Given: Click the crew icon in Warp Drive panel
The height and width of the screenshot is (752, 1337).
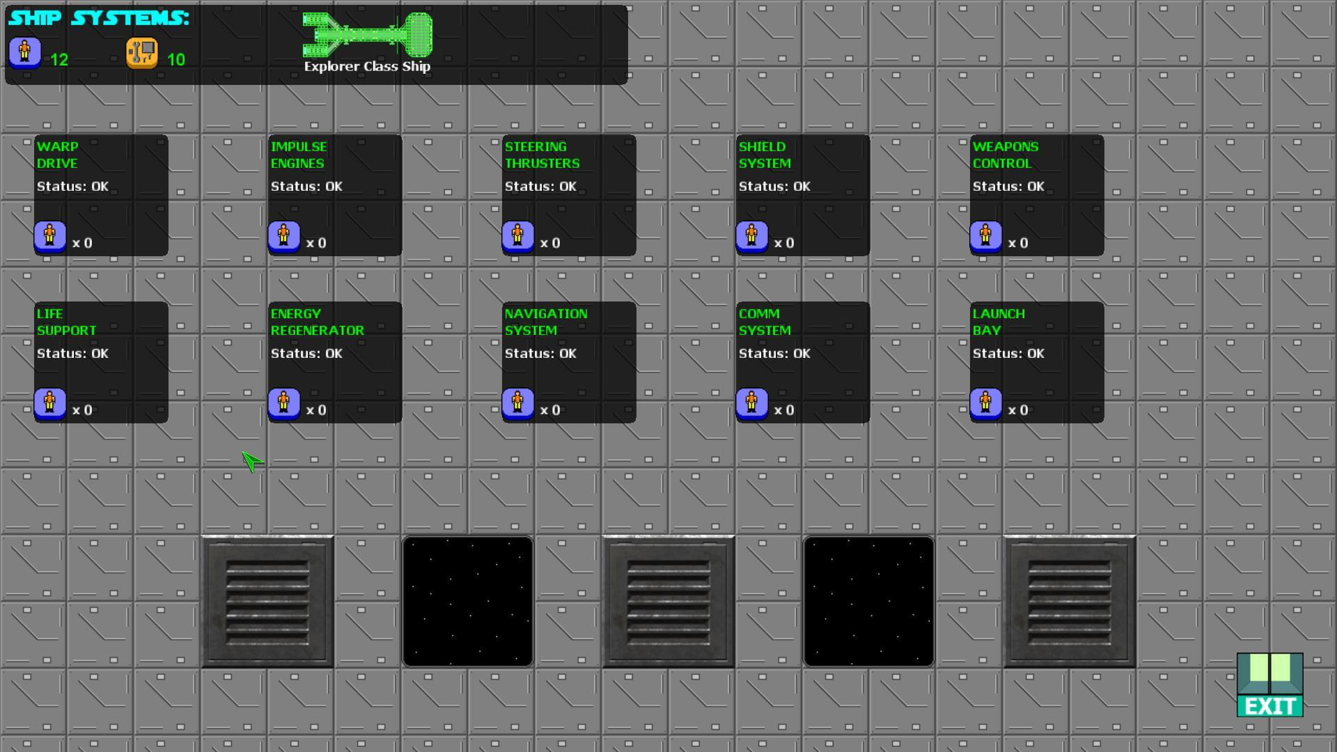Looking at the screenshot, I should pos(50,237).
